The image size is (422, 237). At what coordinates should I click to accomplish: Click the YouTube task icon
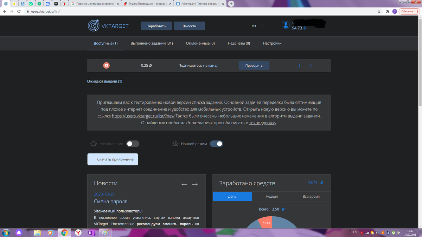106,65
